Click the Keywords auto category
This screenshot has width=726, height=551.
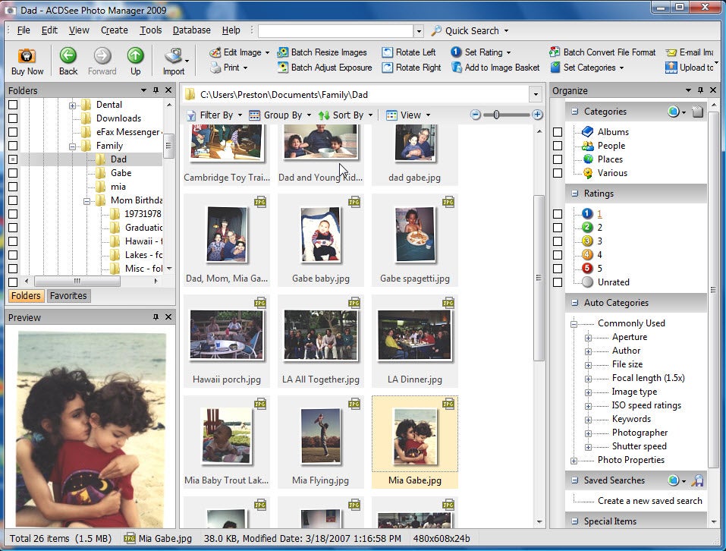631,419
